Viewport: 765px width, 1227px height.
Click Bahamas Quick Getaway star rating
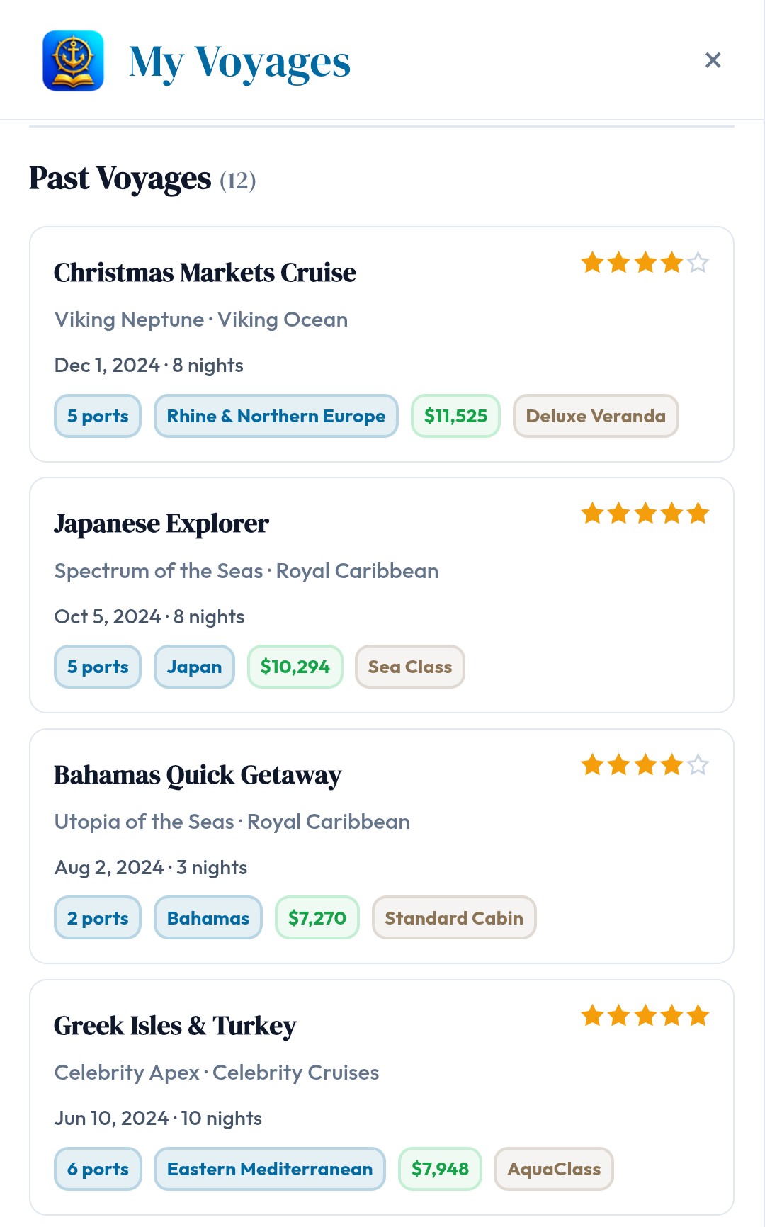click(645, 765)
